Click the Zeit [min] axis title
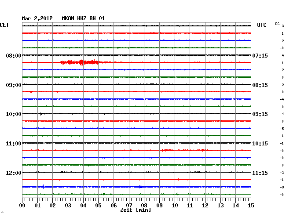Screen dimensions: 286x217 [x=136, y=210]
